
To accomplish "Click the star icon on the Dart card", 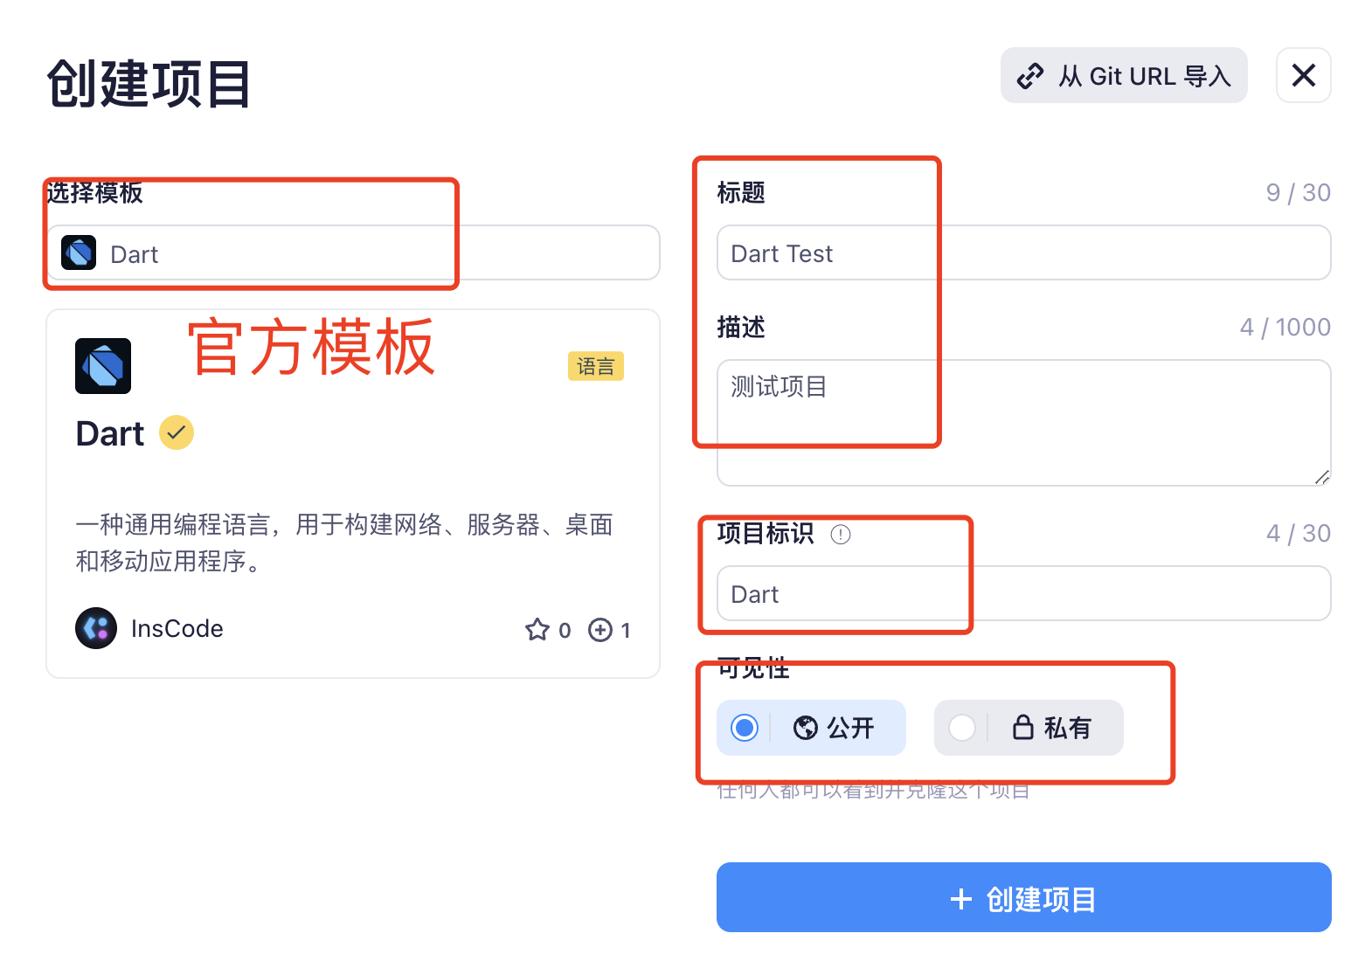I will (x=537, y=630).
